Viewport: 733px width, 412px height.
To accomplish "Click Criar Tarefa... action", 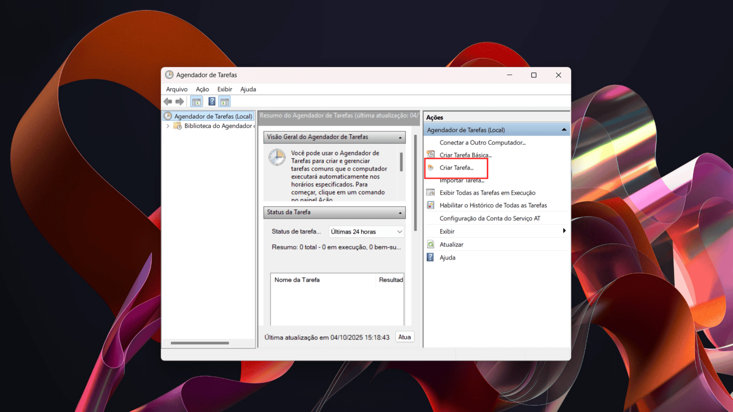I will click(456, 168).
